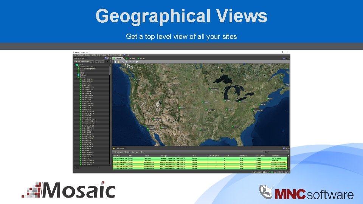Click the last icon in the map toolbar
This screenshot has width=363, height=204.
(x=137, y=62)
